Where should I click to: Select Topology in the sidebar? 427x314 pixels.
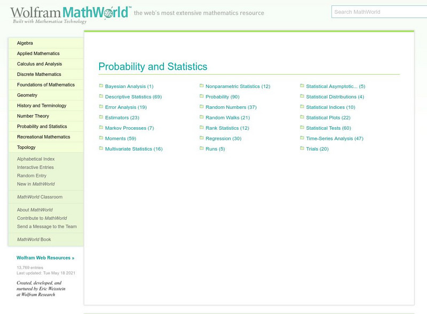46,147
